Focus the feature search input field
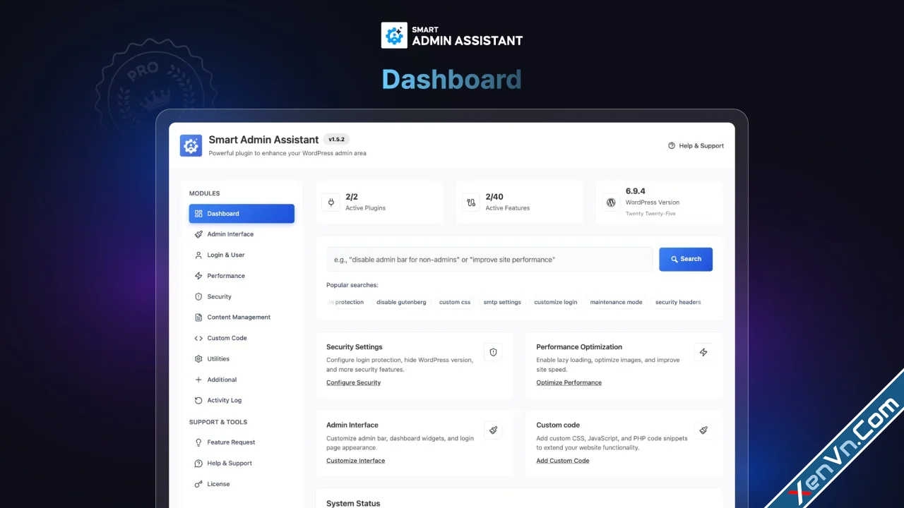 click(489, 259)
